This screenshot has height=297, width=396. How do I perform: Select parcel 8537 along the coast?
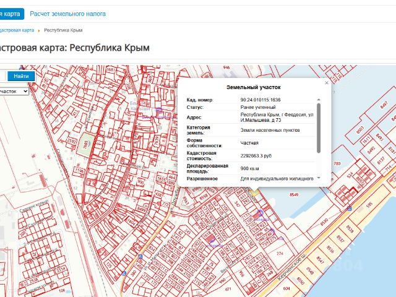[x=340, y=239]
